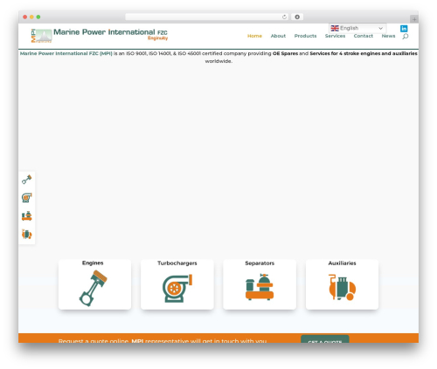Open the Engines card piston image

94,288
